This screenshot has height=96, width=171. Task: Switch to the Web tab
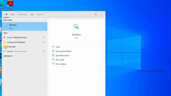(x=32, y=14)
